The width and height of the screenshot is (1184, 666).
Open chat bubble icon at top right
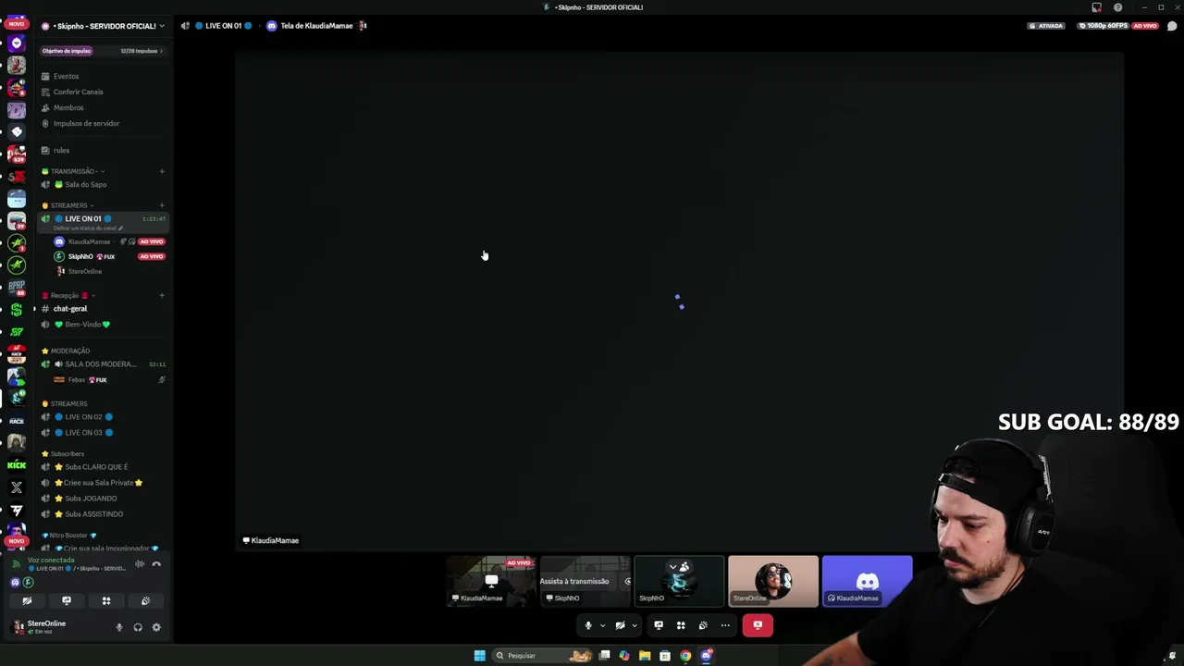coord(1172,26)
